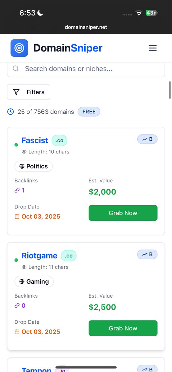172x372 pixels.
Task: Select the Politics niche tag
Action: tap(34, 166)
